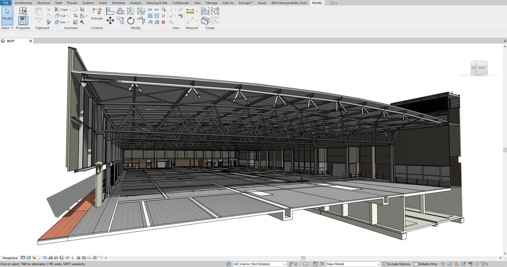
Task: Open the 340 Interior workset dropdown
Action: 285,264
